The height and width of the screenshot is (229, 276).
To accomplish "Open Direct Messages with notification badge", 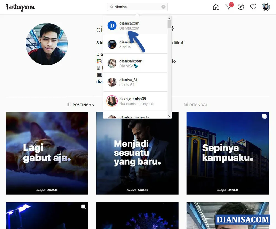I will pos(229,7).
